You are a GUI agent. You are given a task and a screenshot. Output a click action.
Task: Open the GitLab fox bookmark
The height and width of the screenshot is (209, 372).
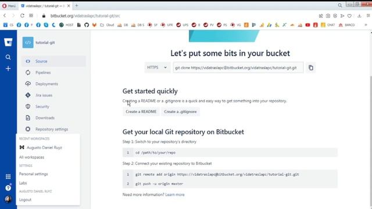point(94,25)
